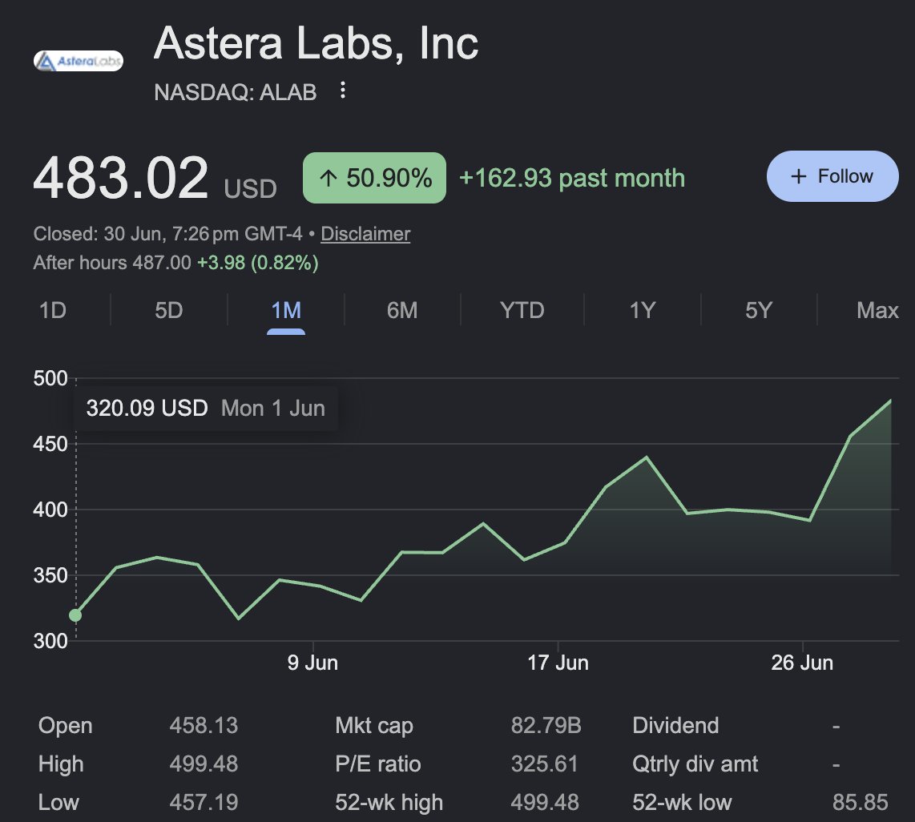
Task: Click the 26 Jun date on chart axis
Action: click(x=802, y=662)
